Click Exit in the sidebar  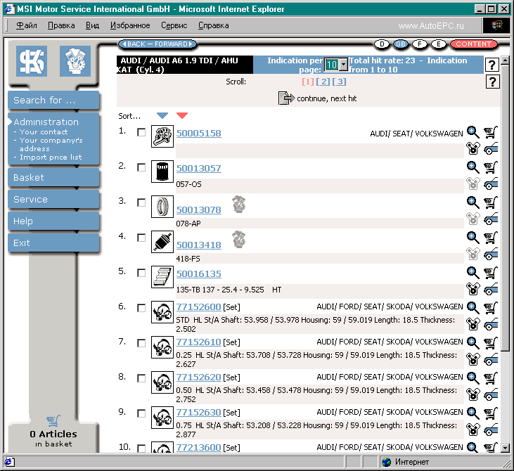point(53,243)
